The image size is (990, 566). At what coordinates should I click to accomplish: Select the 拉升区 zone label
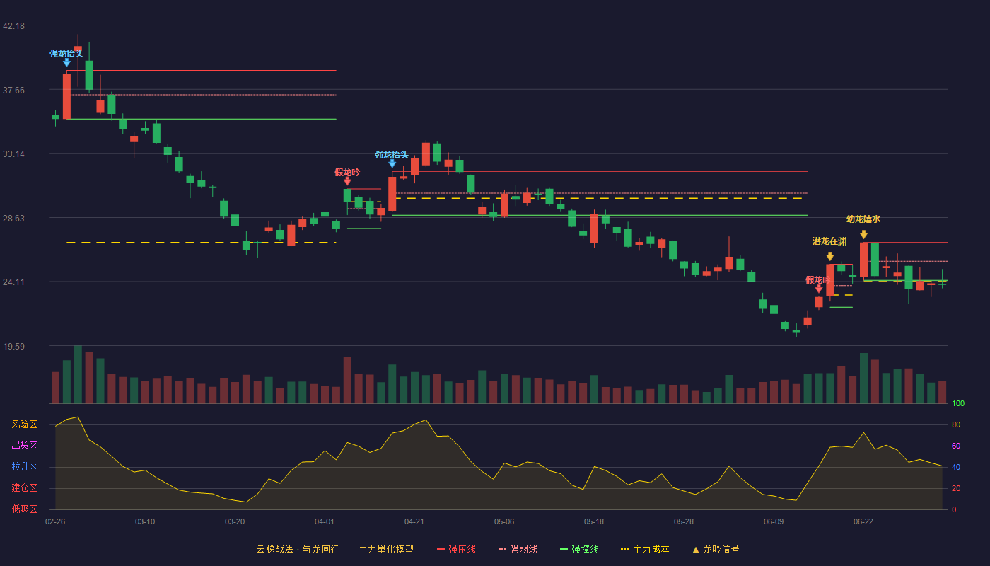pyautogui.click(x=24, y=467)
